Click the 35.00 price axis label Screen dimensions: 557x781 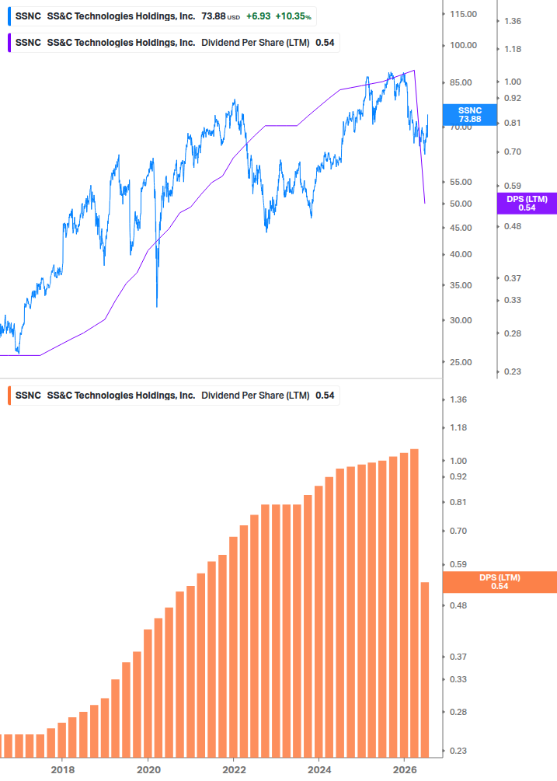click(461, 285)
